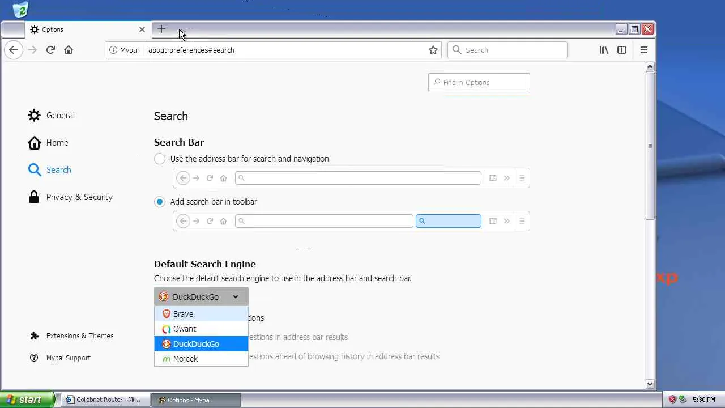Click the vertical scrollbar thumb
725x408 pixels.
[650, 145]
